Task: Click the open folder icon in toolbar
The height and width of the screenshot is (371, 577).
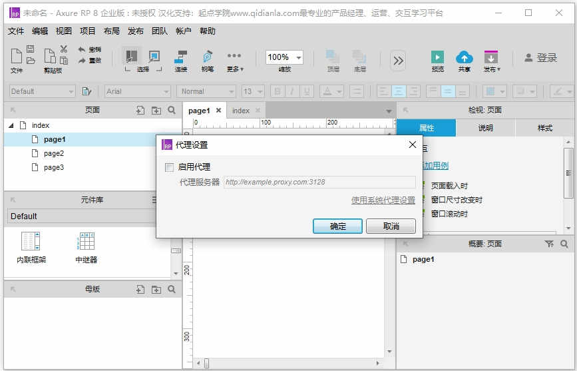Action: point(31,61)
